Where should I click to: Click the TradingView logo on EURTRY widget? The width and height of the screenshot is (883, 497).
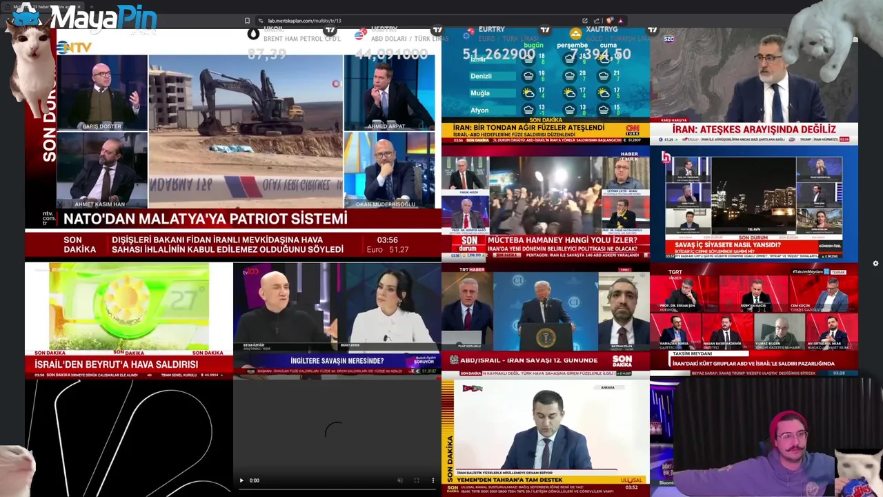tap(545, 30)
